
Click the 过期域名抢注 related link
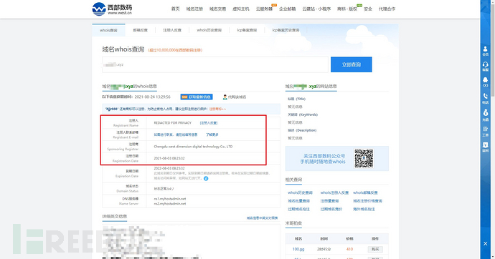[x=298, y=209]
